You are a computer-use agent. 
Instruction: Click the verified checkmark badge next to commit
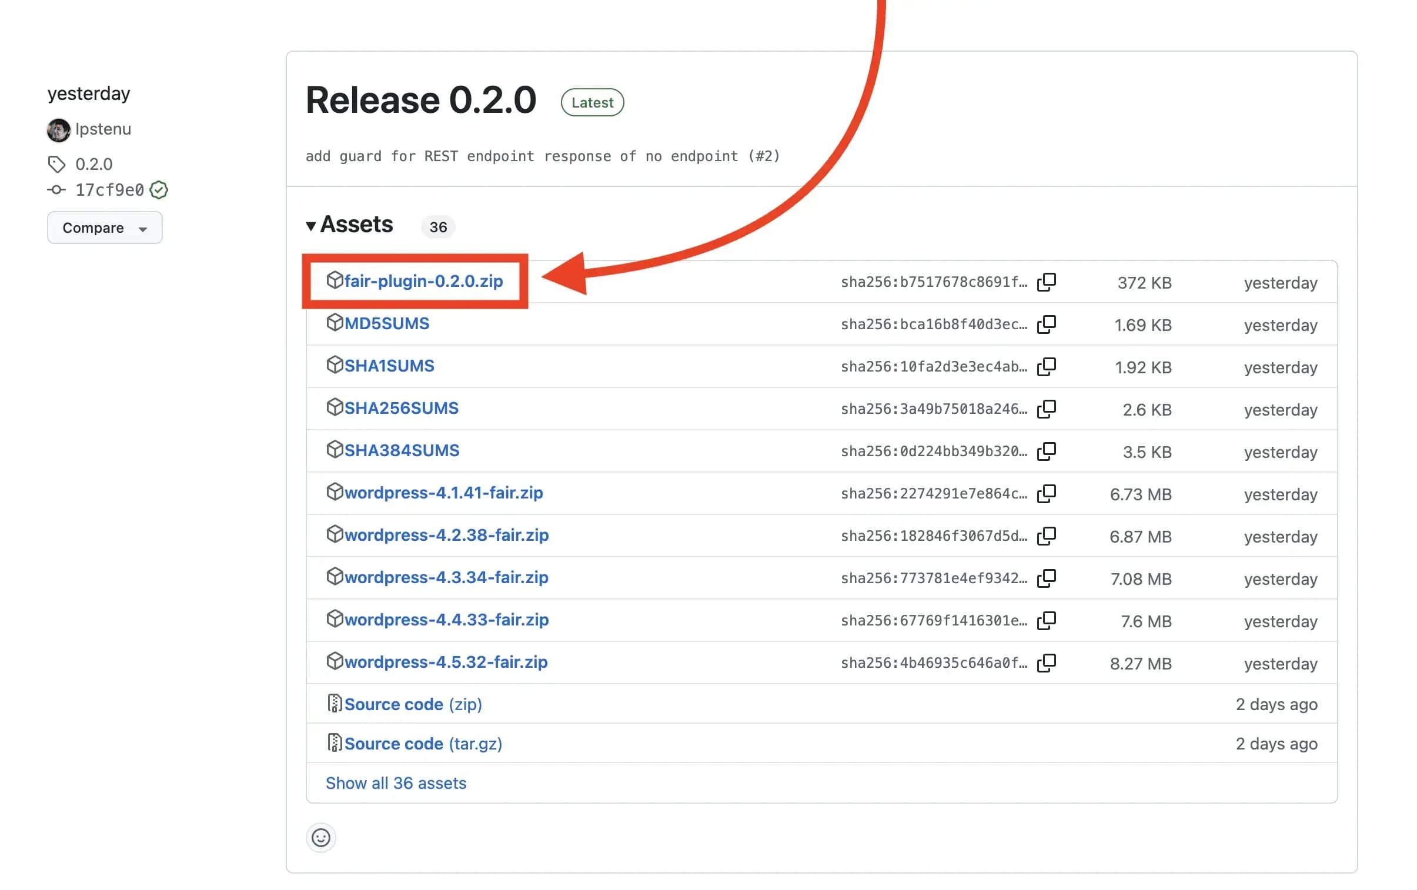(x=159, y=190)
